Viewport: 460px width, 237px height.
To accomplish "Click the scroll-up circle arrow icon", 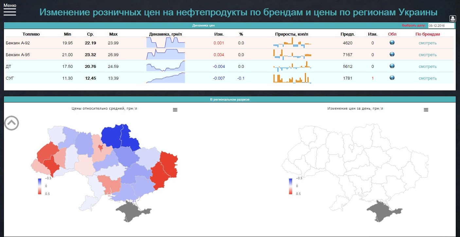I will pos(11,123).
